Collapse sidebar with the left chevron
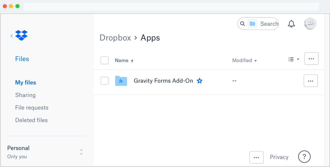Viewport: 330px width, 167px height. click(x=12, y=36)
